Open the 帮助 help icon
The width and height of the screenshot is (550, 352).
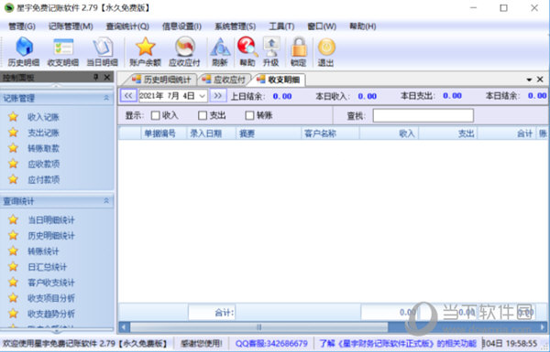click(x=247, y=51)
